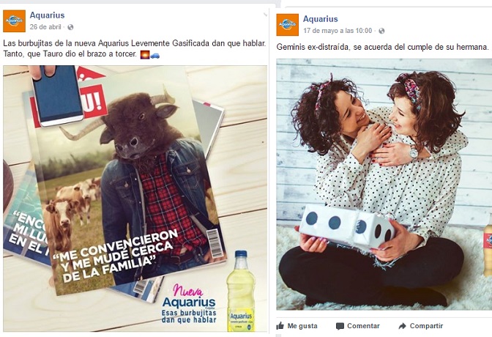
Task: Click the sun emoji in Tauro post text
Action: pyautogui.click(x=145, y=55)
